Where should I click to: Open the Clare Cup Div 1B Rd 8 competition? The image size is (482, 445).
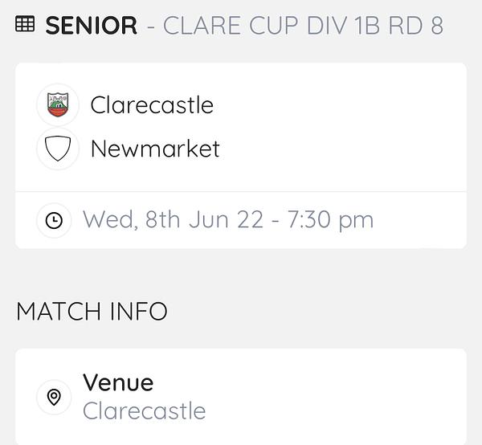pyautogui.click(x=303, y=25)
